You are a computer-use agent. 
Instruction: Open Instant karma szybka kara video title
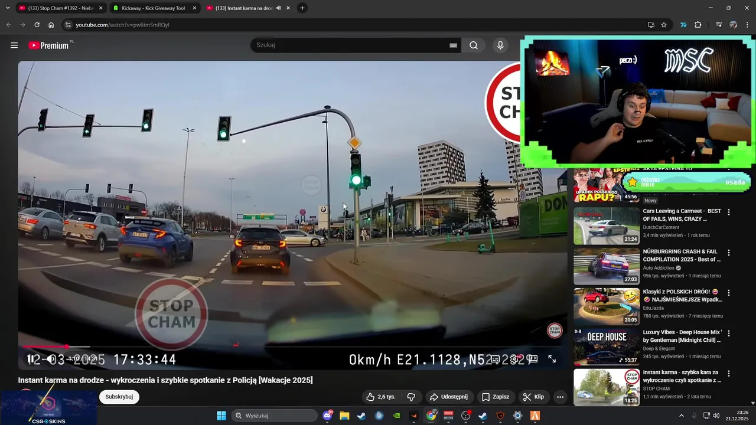coord(682,377)
